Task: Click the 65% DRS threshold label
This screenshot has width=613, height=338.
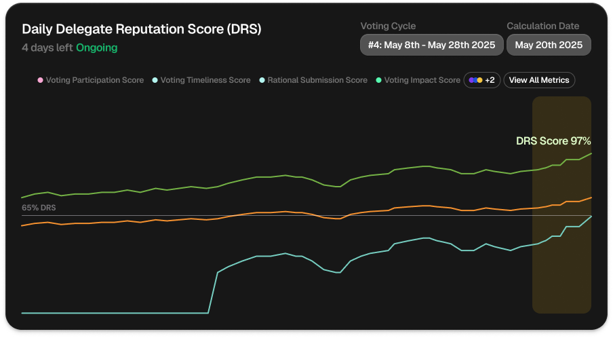Action: (39, 208)
